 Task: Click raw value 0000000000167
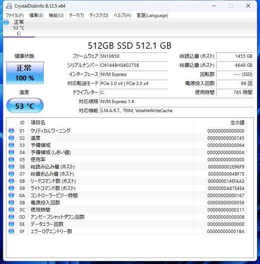point(226,196)
